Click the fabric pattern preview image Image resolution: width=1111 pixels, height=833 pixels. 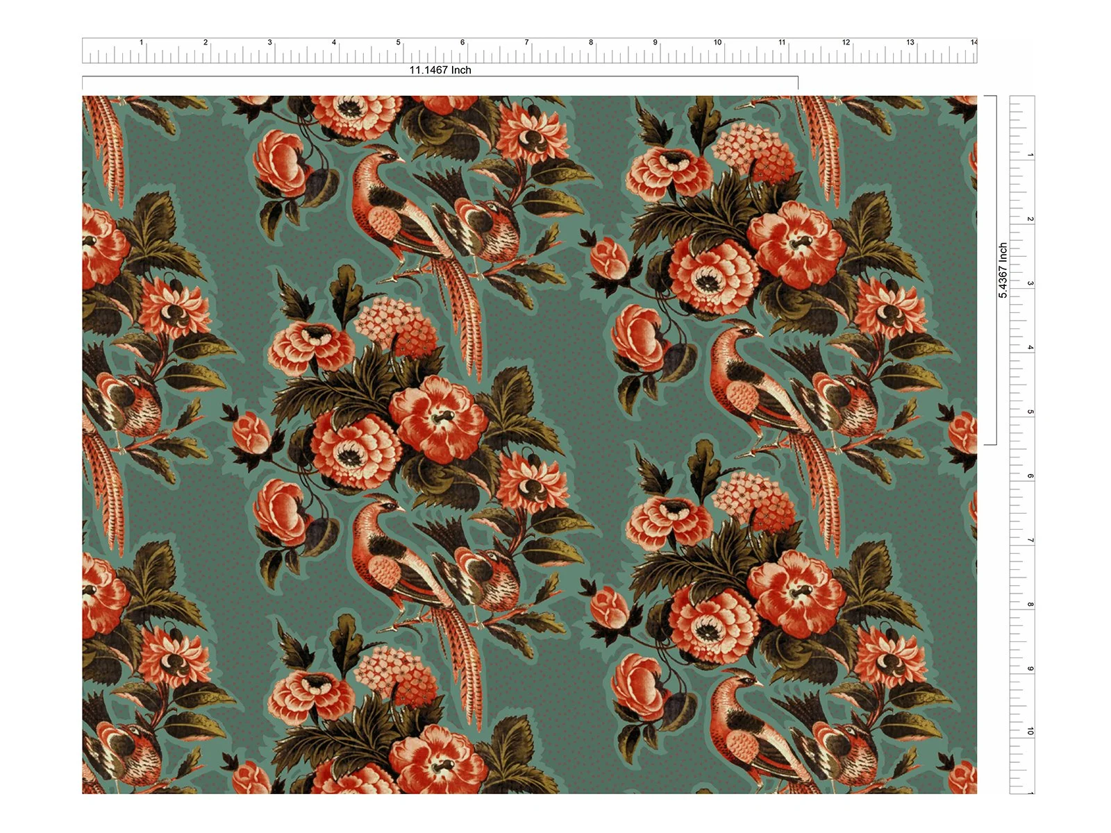coord(529,445)
